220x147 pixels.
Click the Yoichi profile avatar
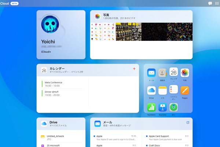coord(50,24)
